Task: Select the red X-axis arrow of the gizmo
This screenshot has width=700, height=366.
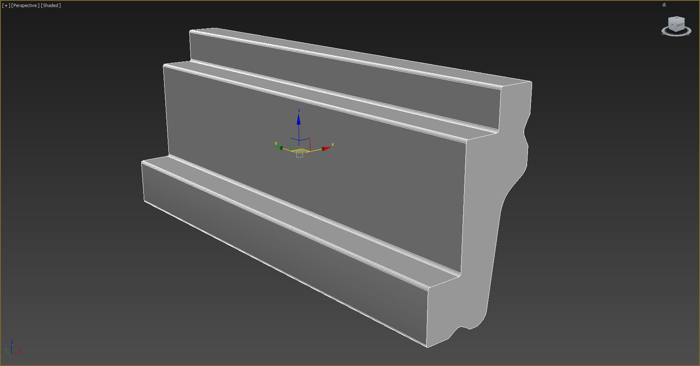Action: tap(327, 148)
